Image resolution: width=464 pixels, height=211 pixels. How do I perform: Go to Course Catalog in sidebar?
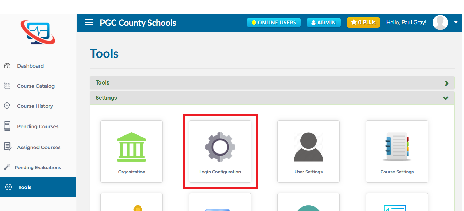click(36, 86)
